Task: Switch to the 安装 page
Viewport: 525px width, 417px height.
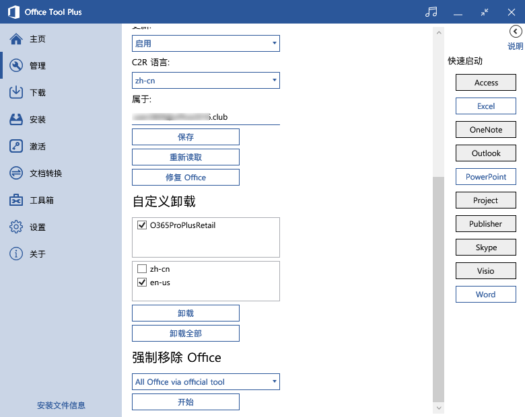Action: (61, 120)
